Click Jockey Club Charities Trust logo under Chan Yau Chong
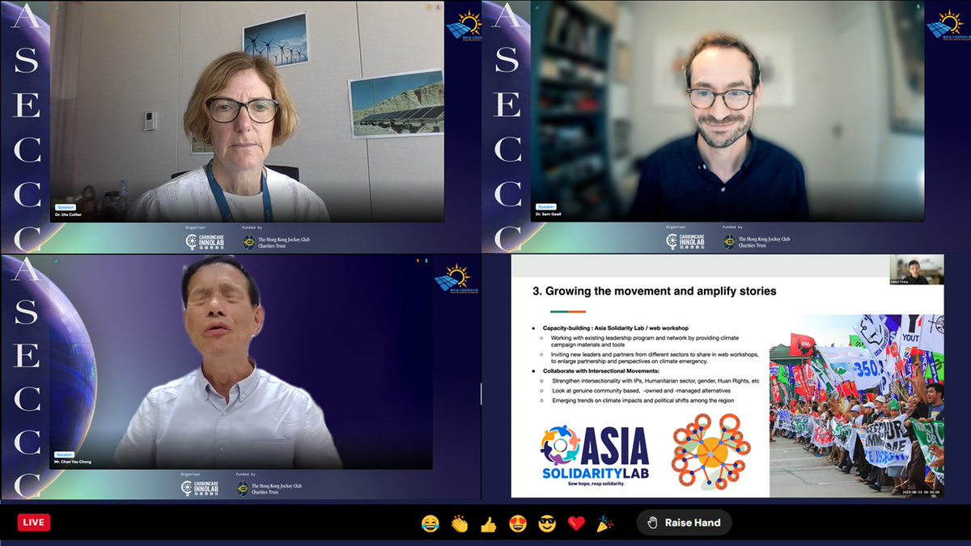971x546 pixels. coord(269,488)
